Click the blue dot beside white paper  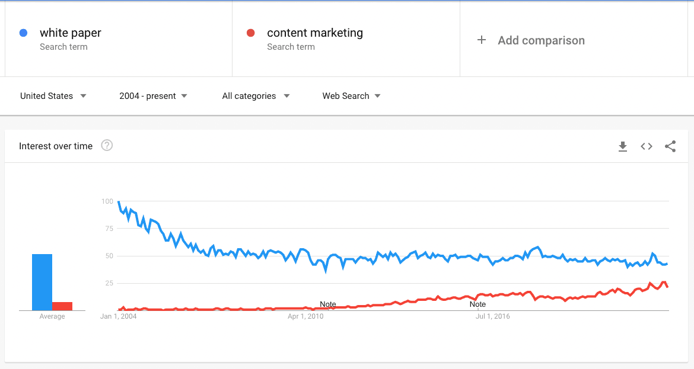[x=23, y=33]
